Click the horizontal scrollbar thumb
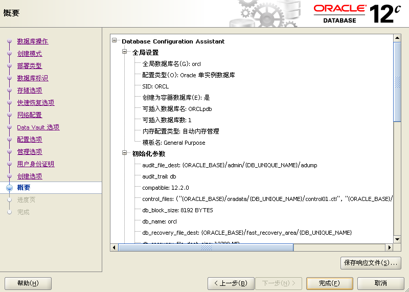This screenshot has width=409, height=292. click(x=206, y=248)
